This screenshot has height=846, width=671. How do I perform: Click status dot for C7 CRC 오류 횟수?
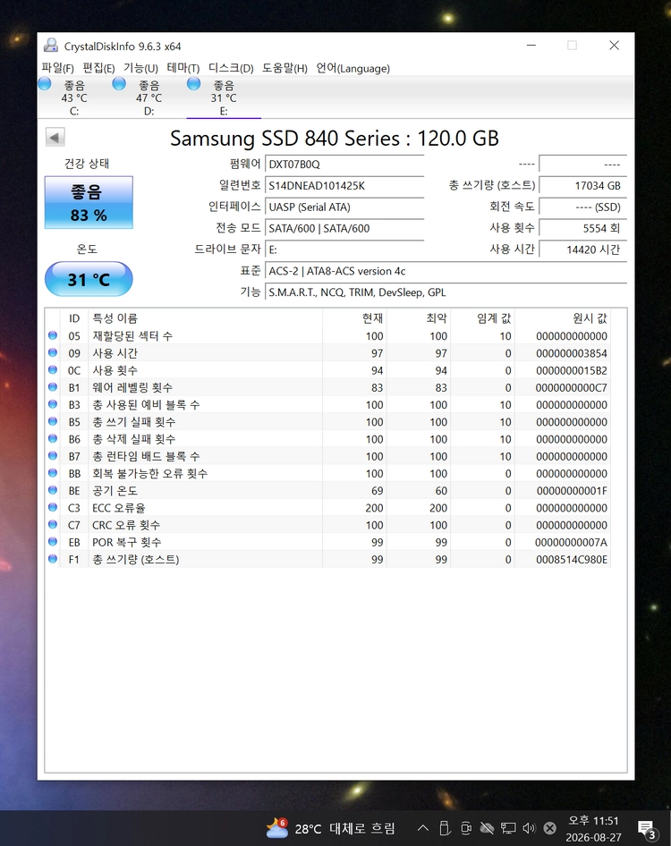tap(53, 524)
